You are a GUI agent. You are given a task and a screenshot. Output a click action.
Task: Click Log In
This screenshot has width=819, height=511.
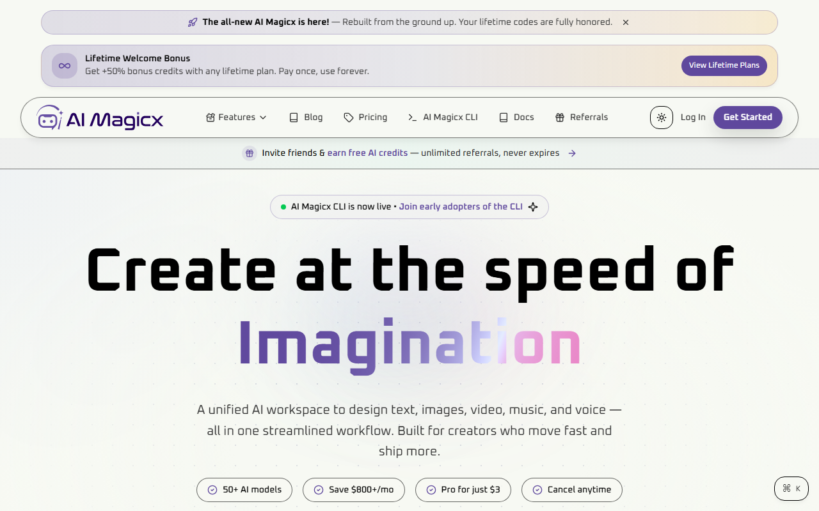tap(693, 118)
